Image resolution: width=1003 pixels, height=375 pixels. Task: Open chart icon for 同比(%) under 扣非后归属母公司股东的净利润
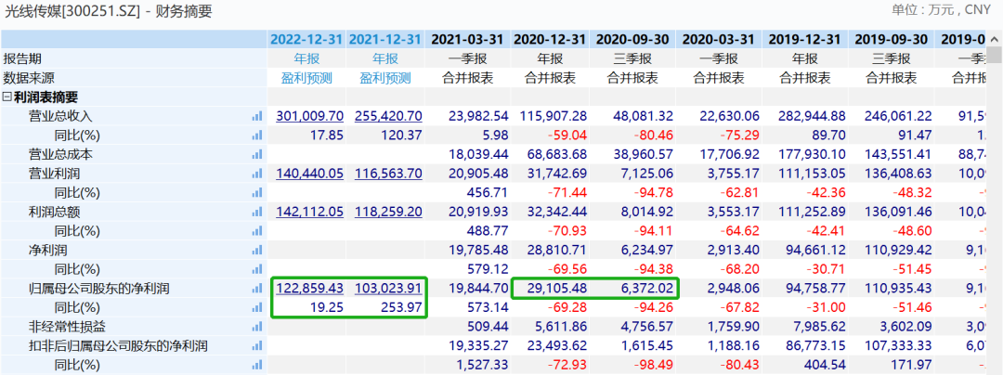[x=257, y=366]
